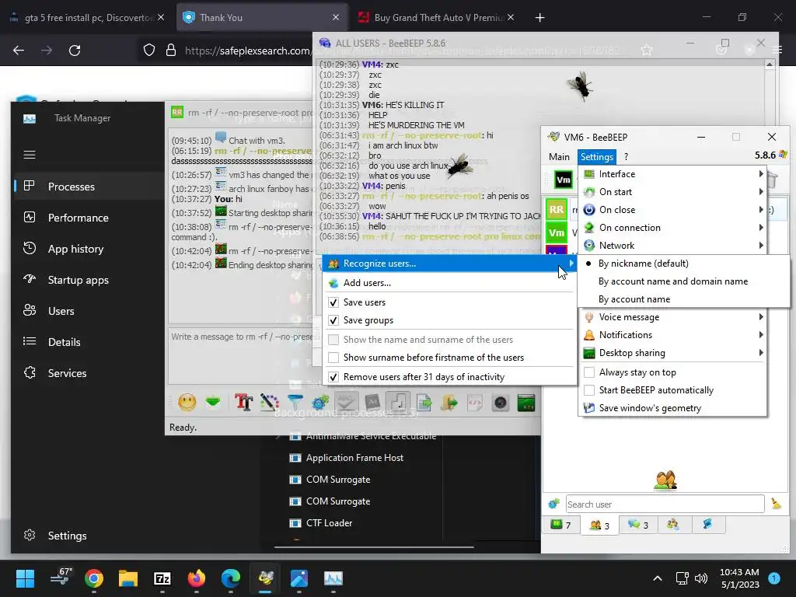
Task: Click the green down-arrow icon in chat toolbar
Action: point(213,403)
